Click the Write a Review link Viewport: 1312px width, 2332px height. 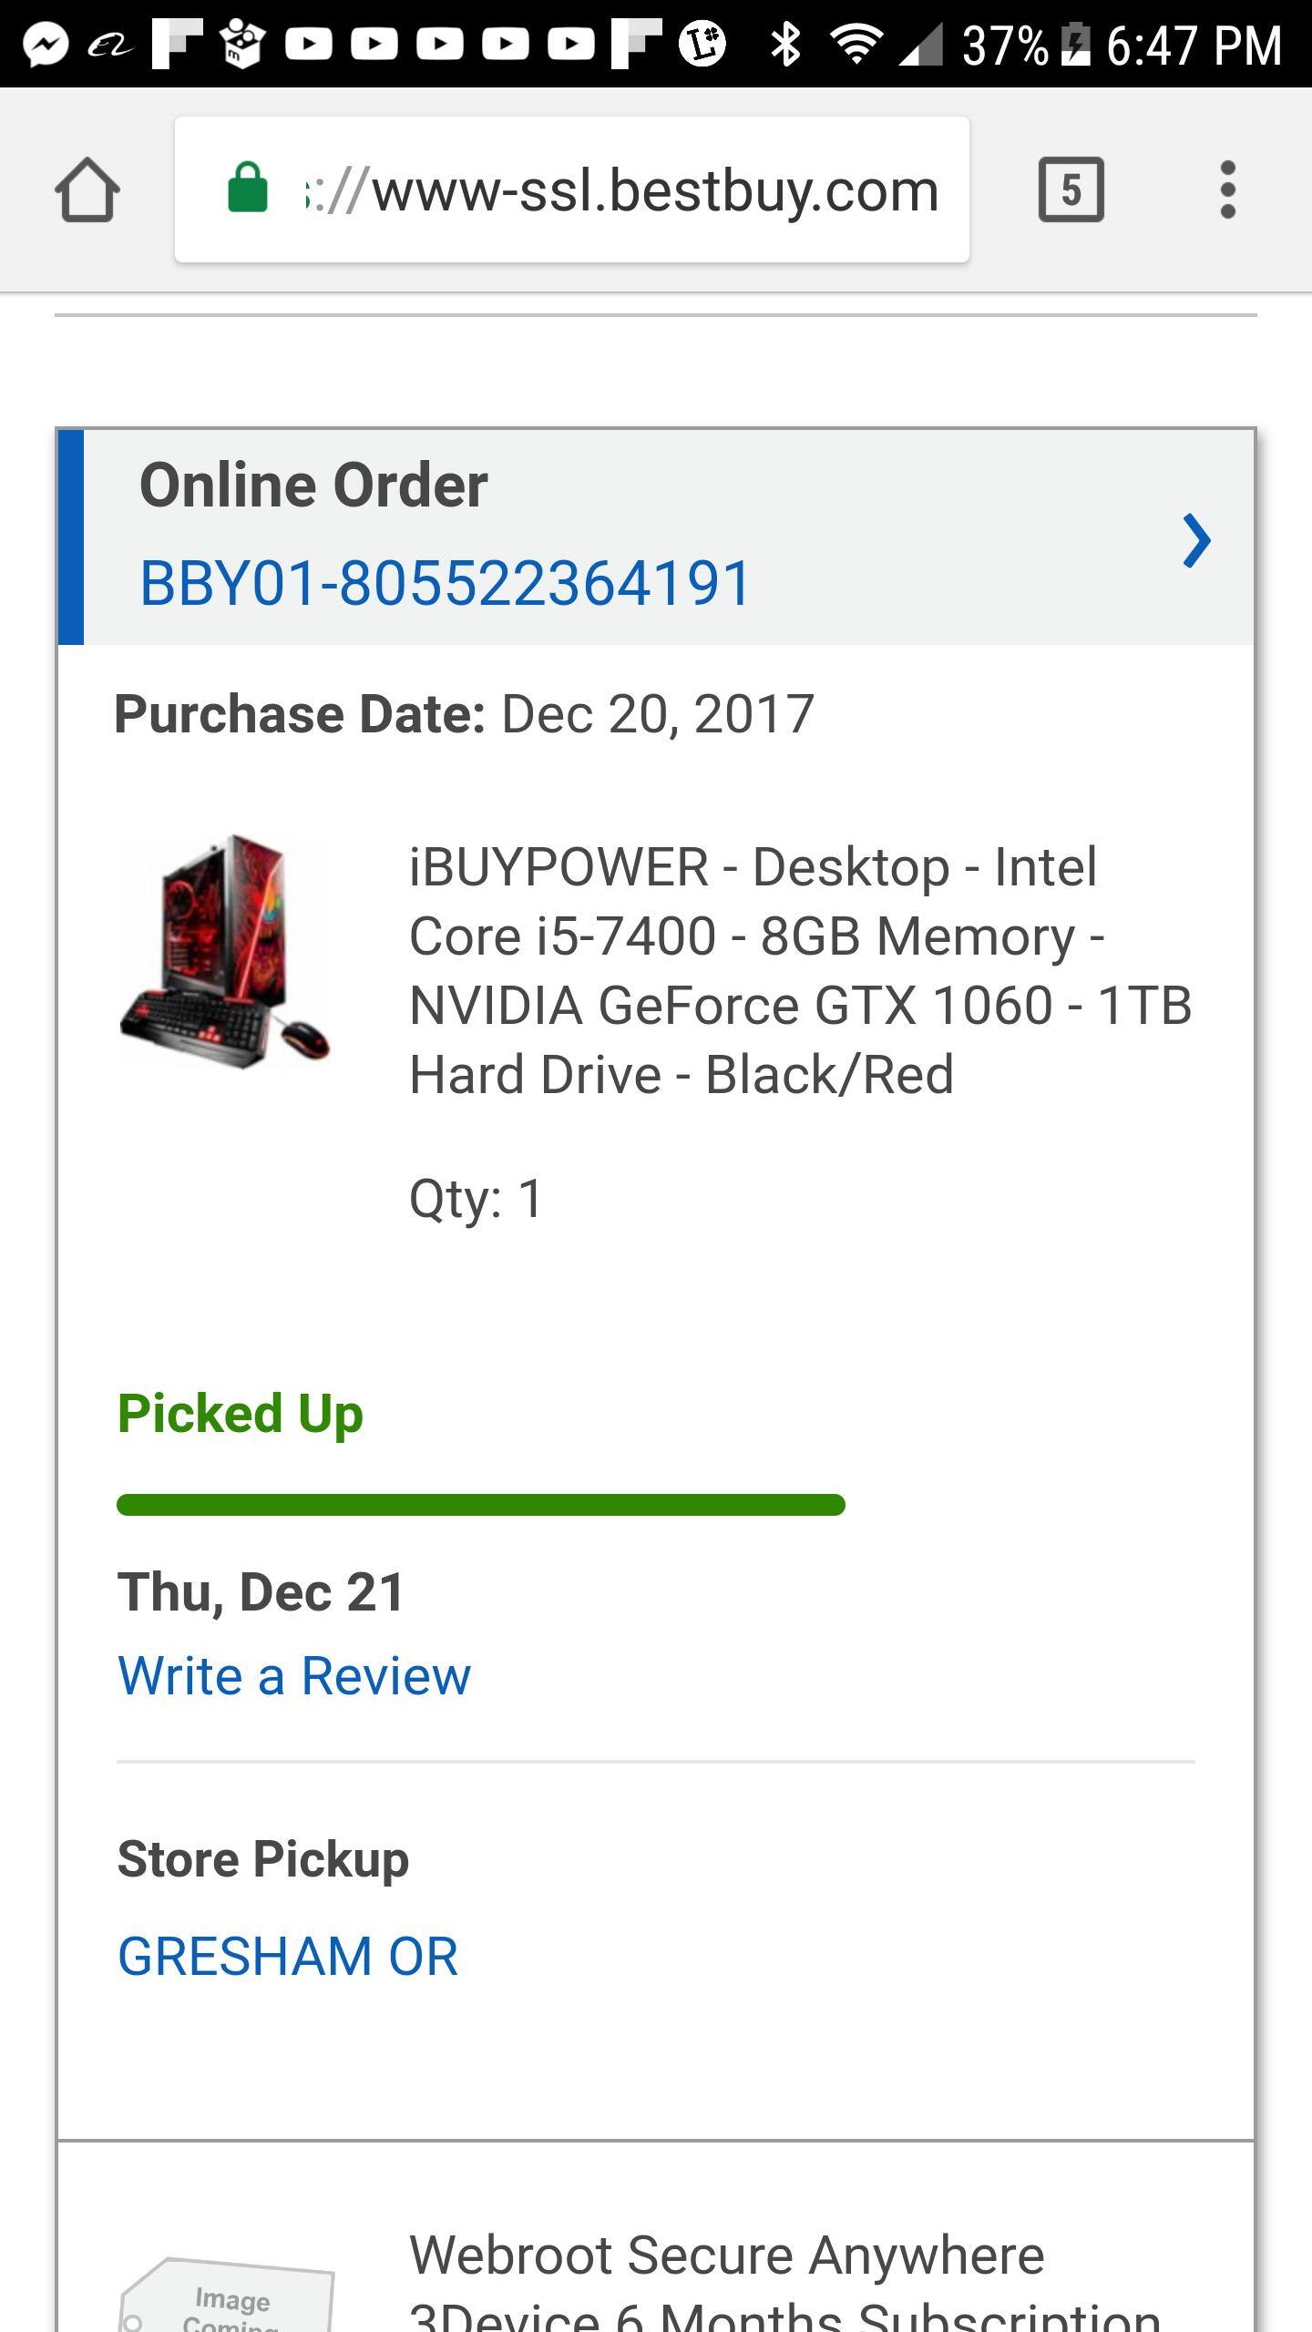(x=294, y=1676)
